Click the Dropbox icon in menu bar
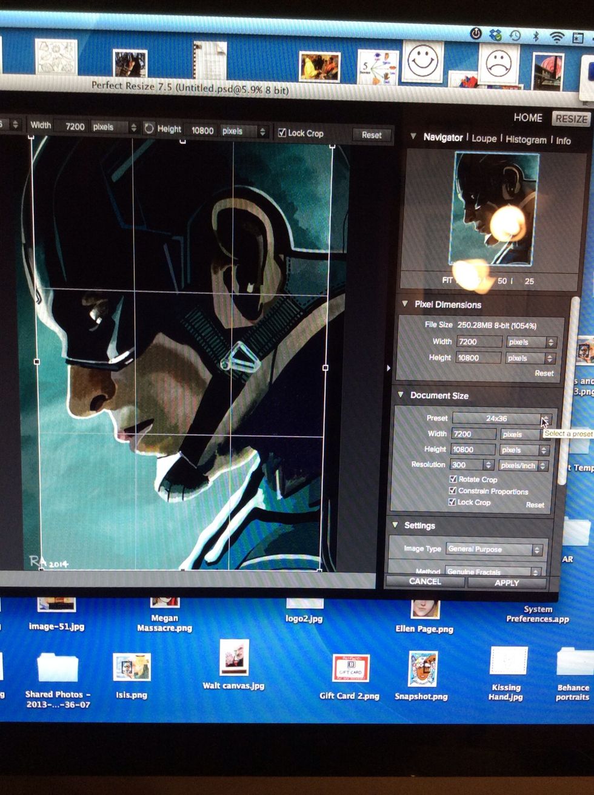The width and height of the screenshot is (594, 795). tap(495, 35)
